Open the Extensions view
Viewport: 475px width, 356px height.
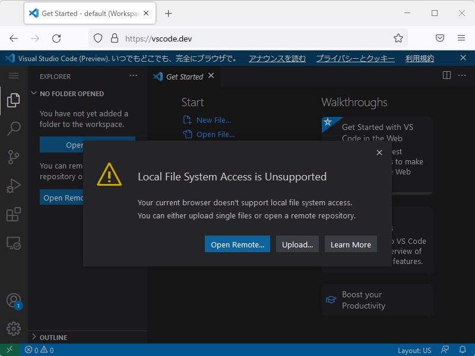pyautogui.click(x=13, y=214)
